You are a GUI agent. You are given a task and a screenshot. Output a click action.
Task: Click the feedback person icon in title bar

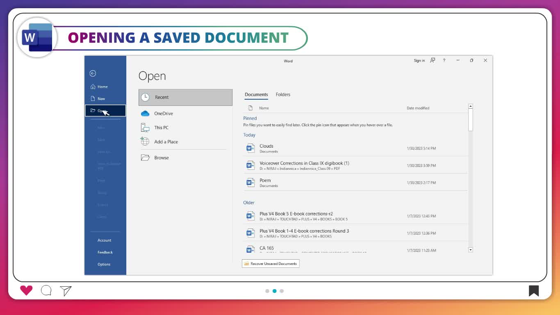coord(433,60)
